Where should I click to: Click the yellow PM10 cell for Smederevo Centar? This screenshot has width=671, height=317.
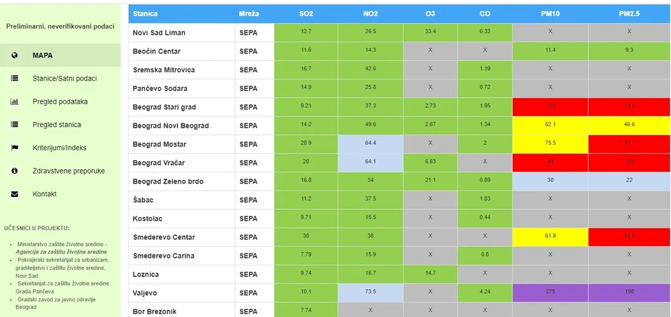coord(550,236)
